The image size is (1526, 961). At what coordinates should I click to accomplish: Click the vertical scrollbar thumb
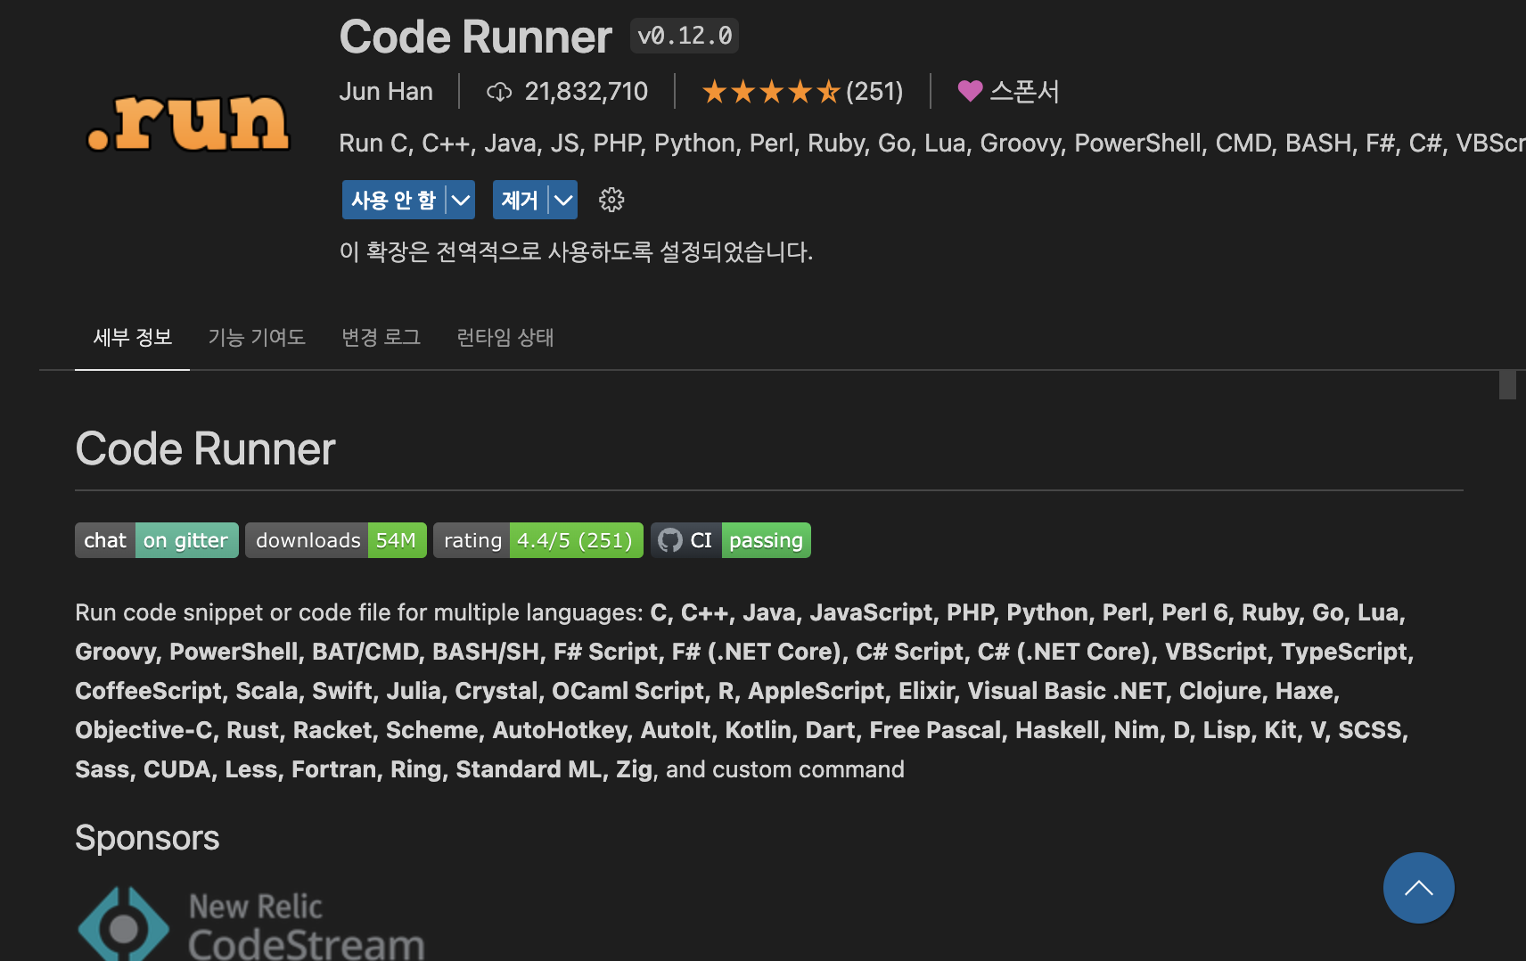pos(1507,384)
